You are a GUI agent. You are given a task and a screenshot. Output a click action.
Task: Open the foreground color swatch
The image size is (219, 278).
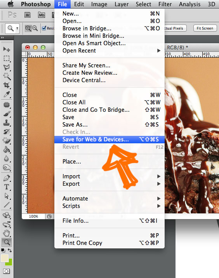[x=4, y=258]
